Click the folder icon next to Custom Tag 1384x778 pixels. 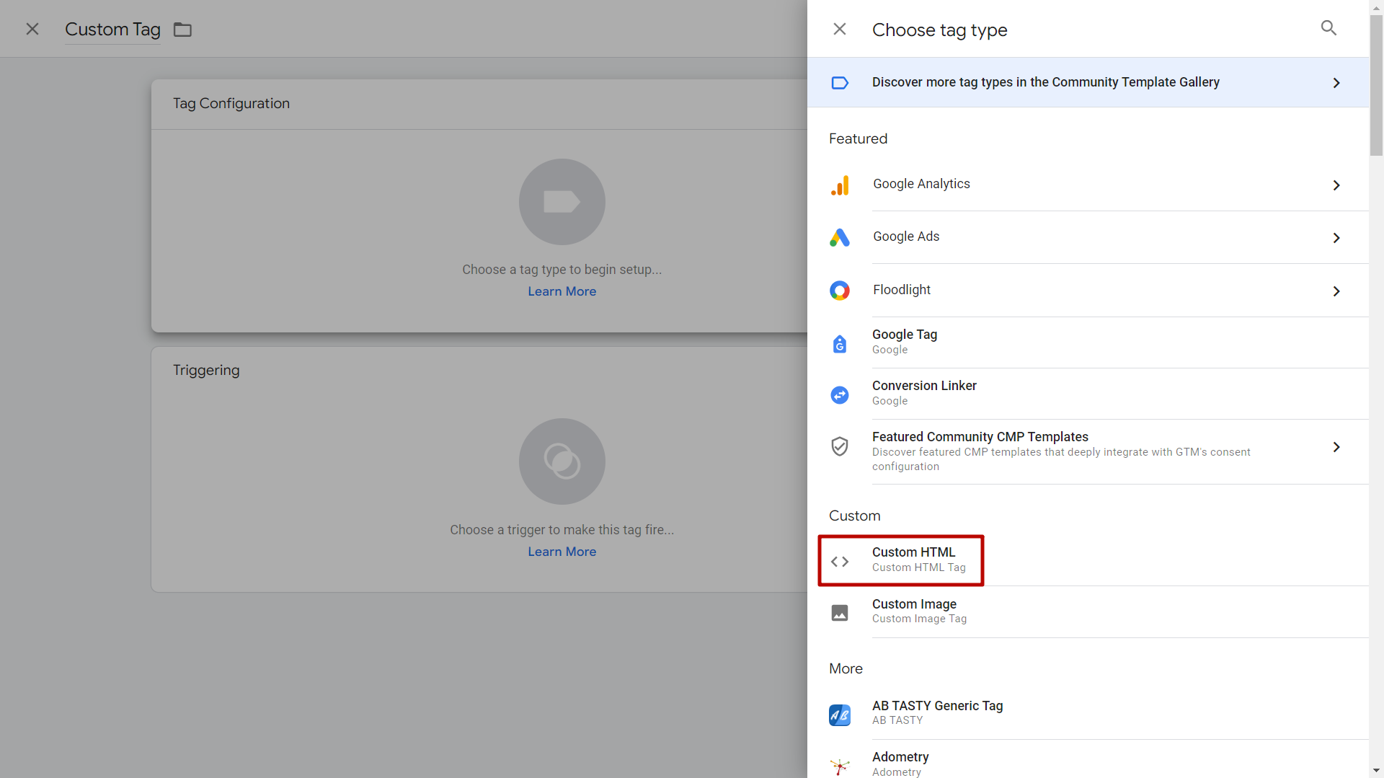coord(182,30)
